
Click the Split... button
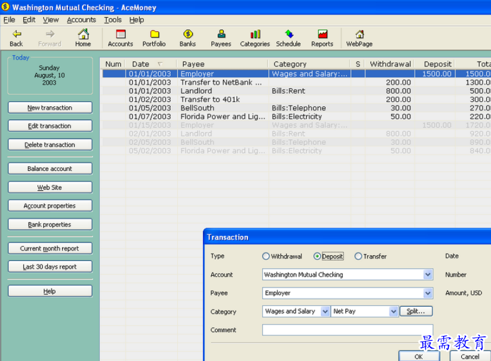416,311
